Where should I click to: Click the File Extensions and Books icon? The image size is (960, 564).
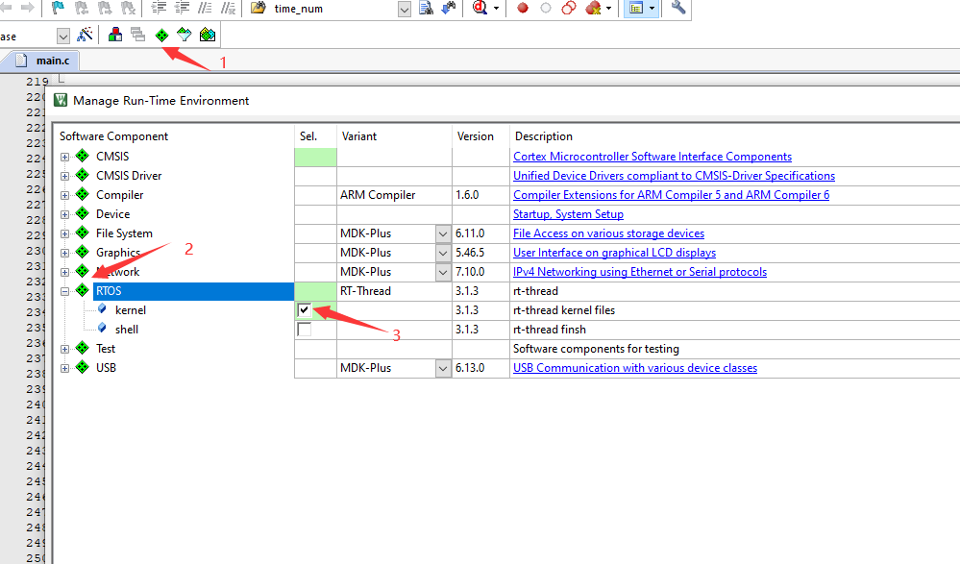[x=115, y=35]
